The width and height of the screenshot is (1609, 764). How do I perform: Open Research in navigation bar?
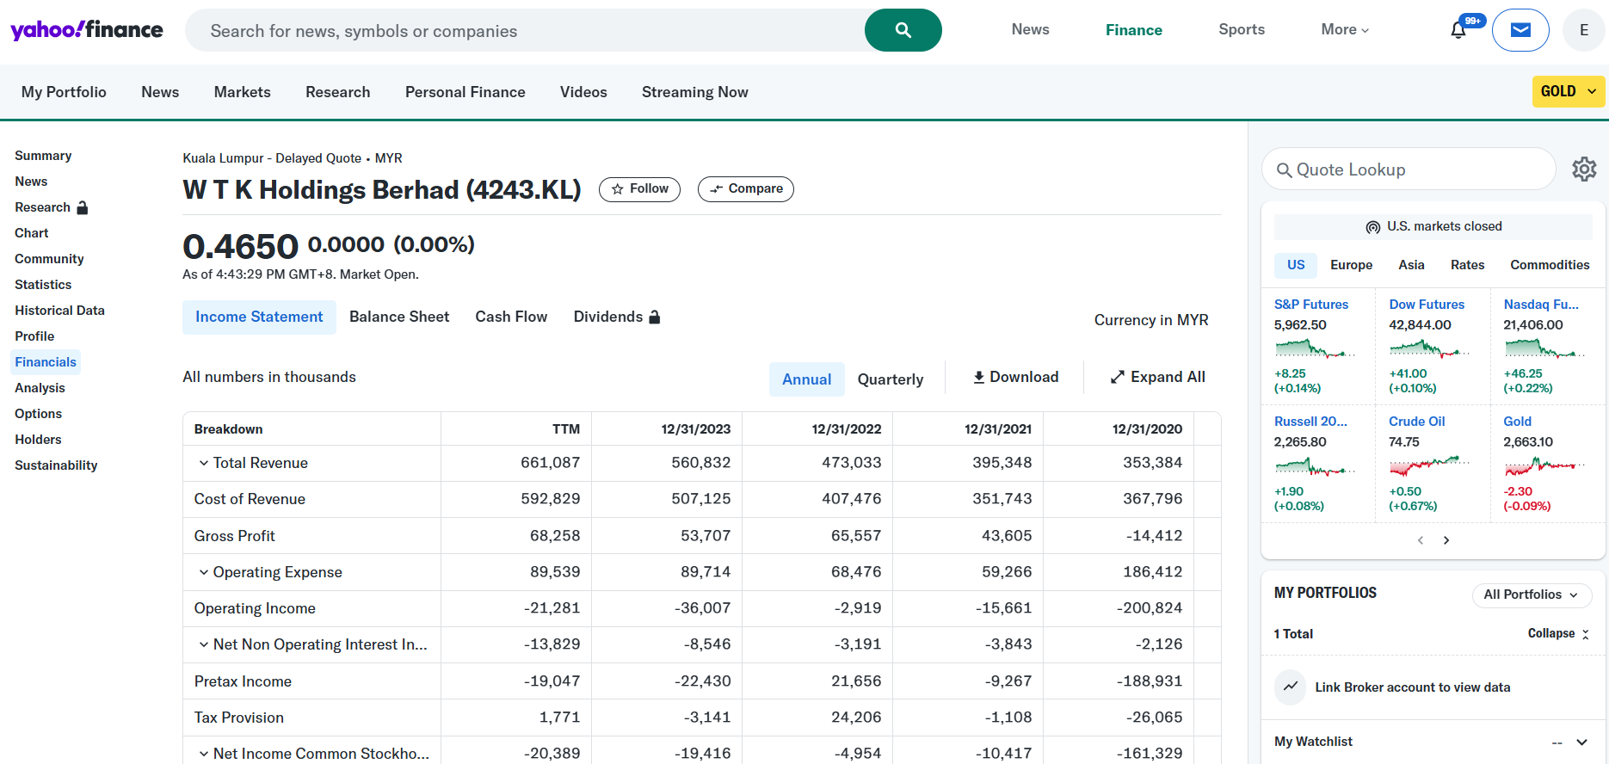[337, 92]
